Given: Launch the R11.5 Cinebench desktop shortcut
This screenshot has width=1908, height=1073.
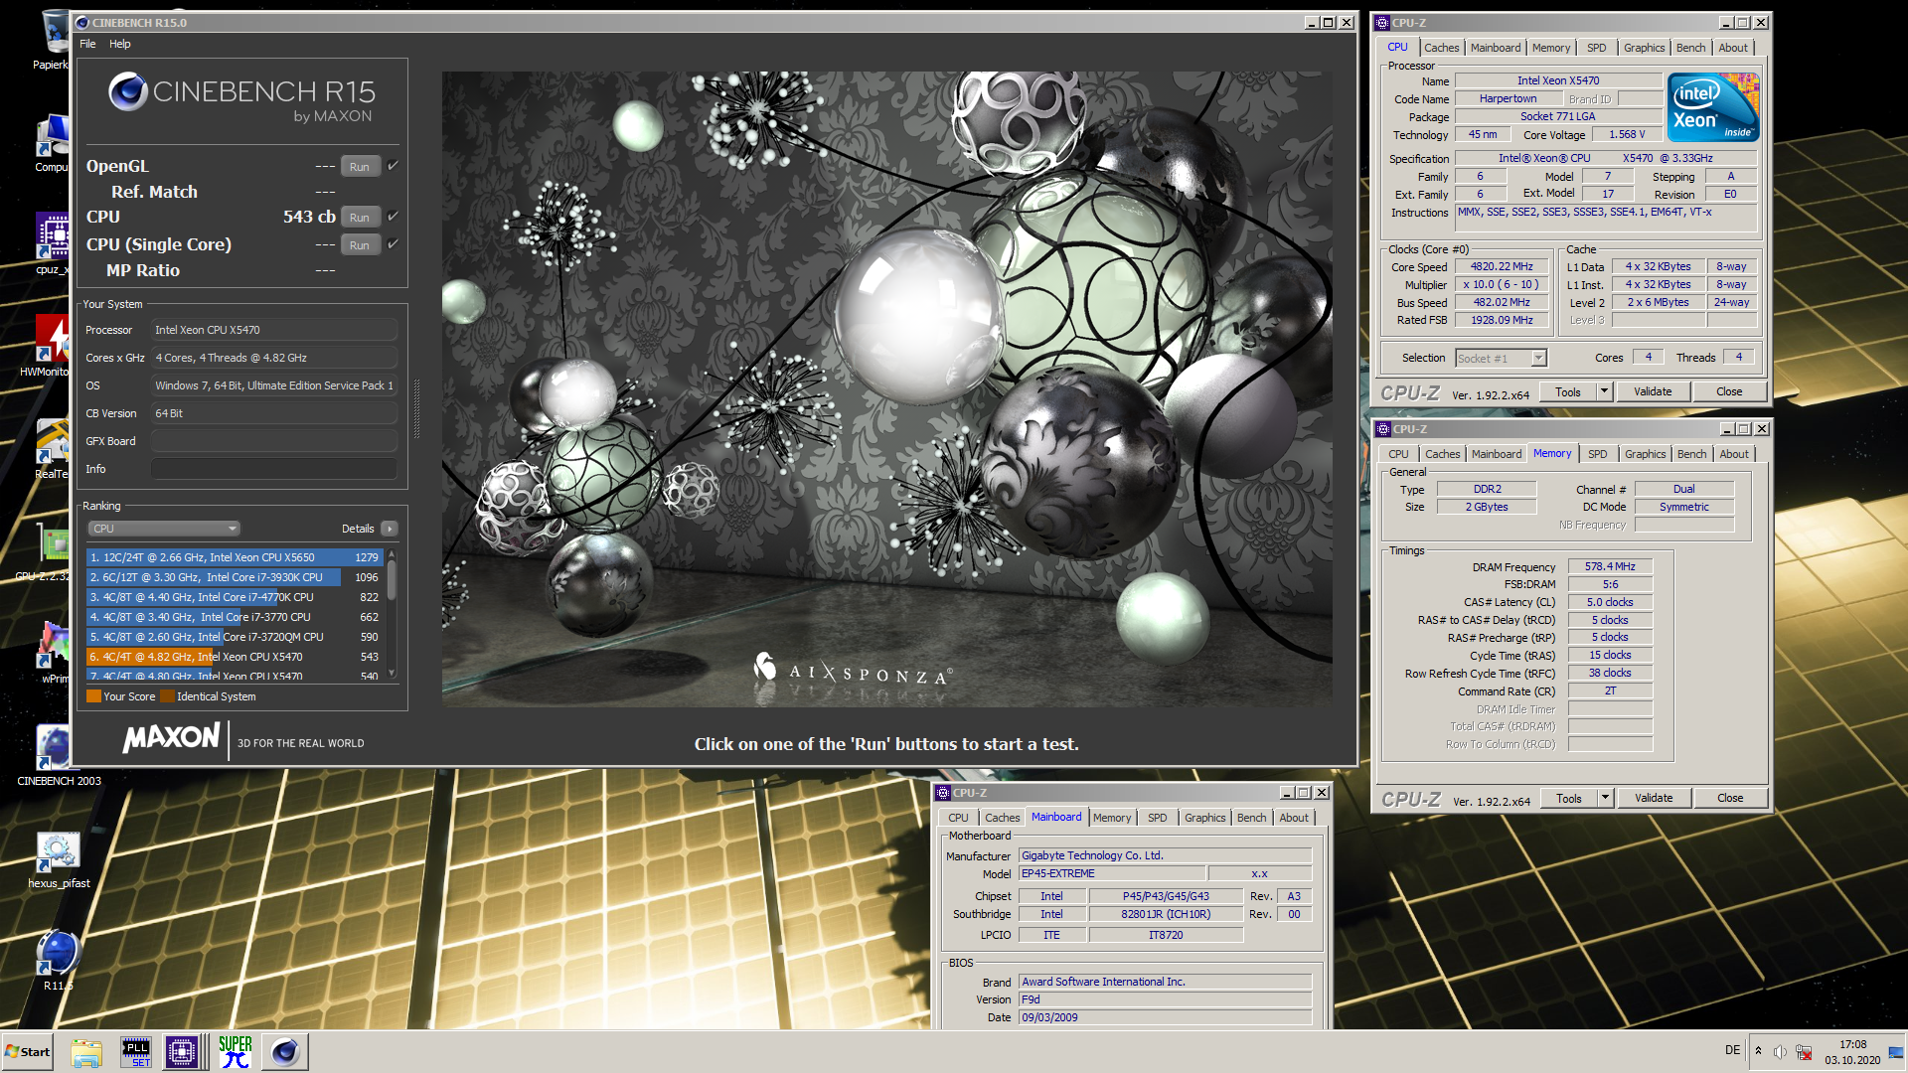Looking at the screenshot, I should [x=58, y=960].
